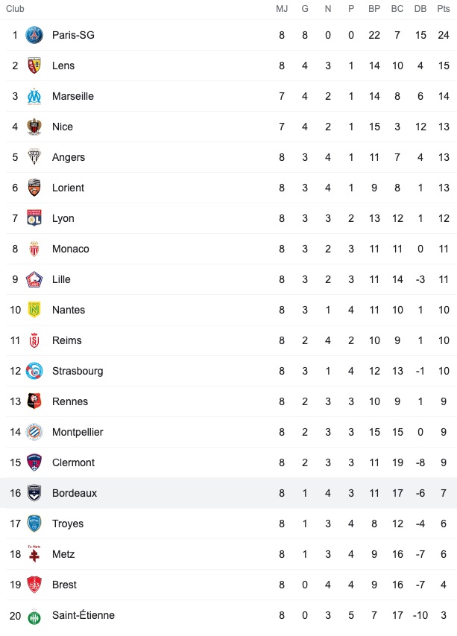The width and height of the screenshot is (457, 636).
Task: Click the Brest club badge
Action: tap(34, 585)
